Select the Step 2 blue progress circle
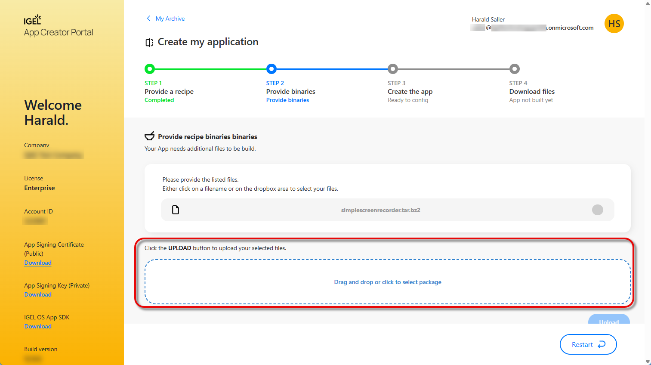 point(271,69)
